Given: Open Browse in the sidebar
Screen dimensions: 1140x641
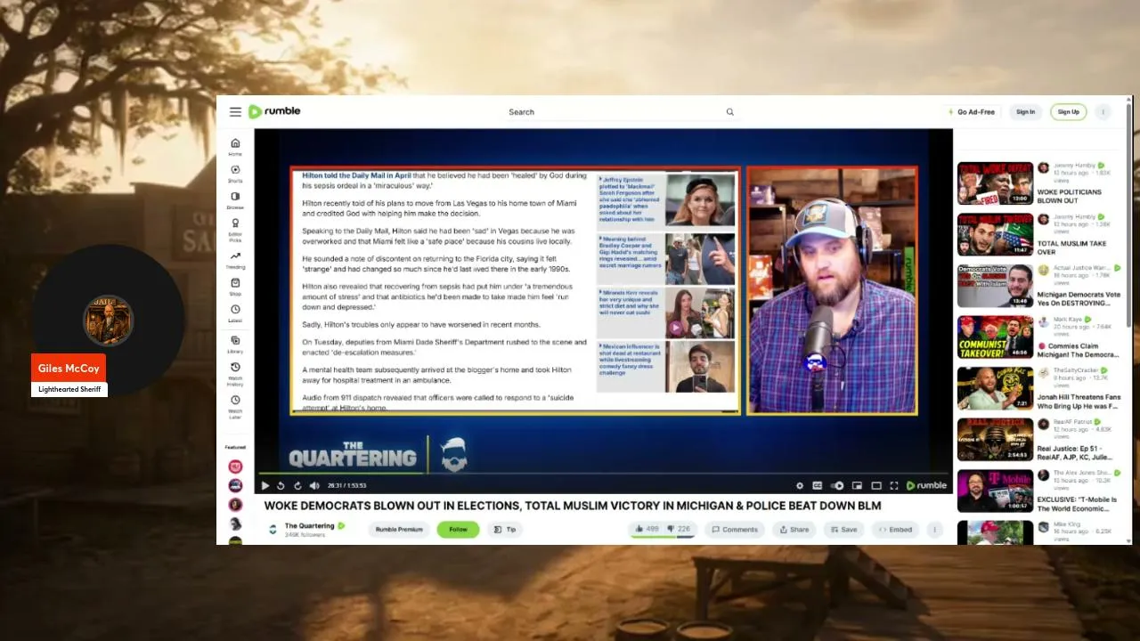Looking at the screenshot, I should [x=235, y=200].
